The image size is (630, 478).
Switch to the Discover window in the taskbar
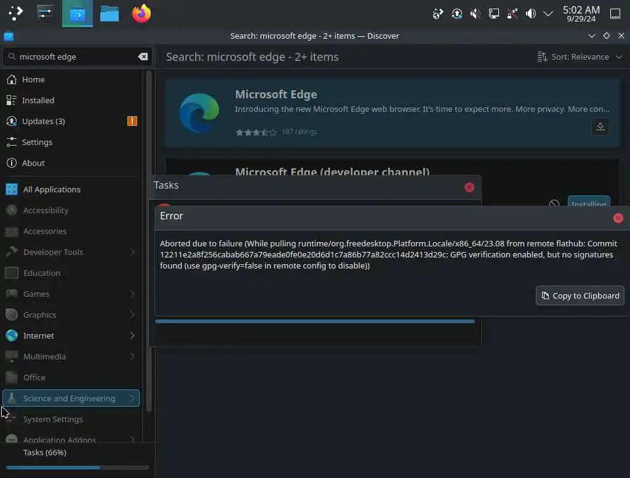(x=77, y=14)
